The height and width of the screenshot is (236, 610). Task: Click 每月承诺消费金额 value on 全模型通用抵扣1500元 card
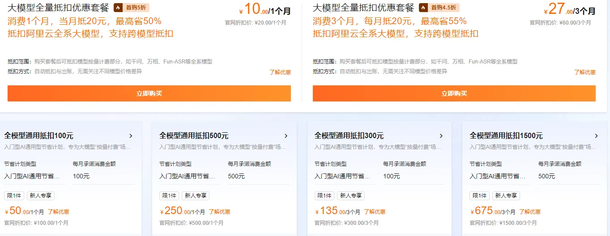click(546, 176)
